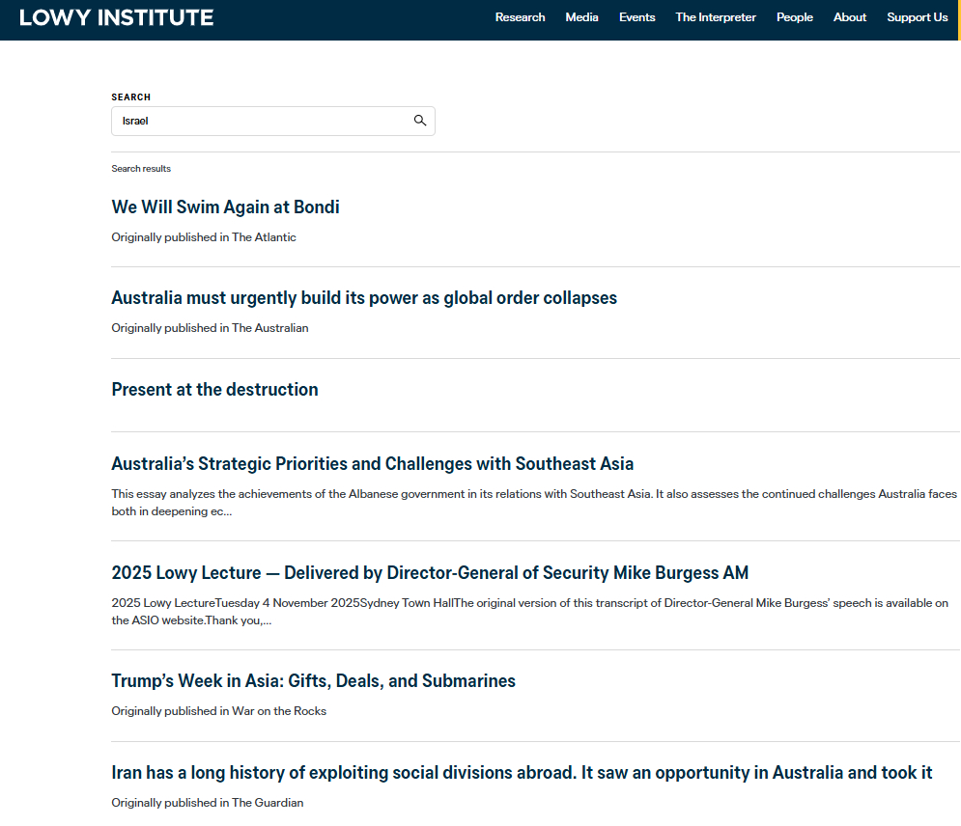Screen dimensions: 961x826
Task: Click the search input field containing Israel
Action: click(x=261, y=121)
